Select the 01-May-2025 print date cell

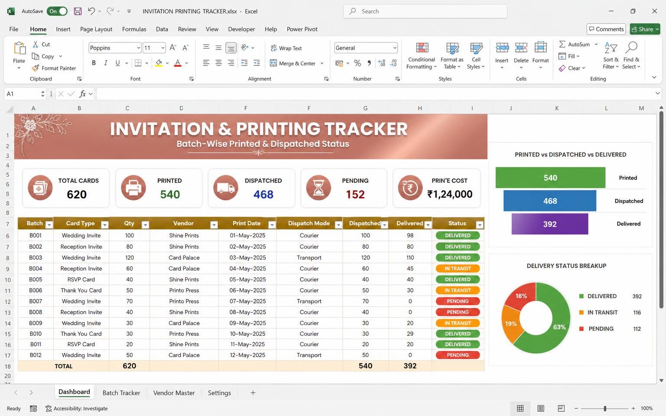(247, 235)
